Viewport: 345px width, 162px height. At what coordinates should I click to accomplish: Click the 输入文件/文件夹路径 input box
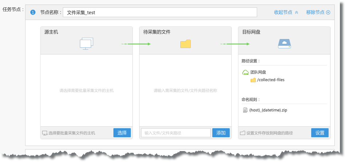click(x=176, y=133)
